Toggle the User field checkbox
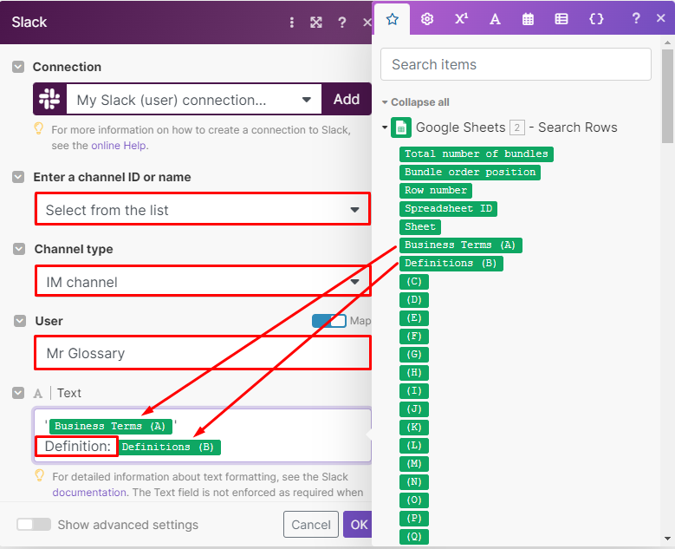This screenshot has width=675, height=549. click(x=20, y=321)
